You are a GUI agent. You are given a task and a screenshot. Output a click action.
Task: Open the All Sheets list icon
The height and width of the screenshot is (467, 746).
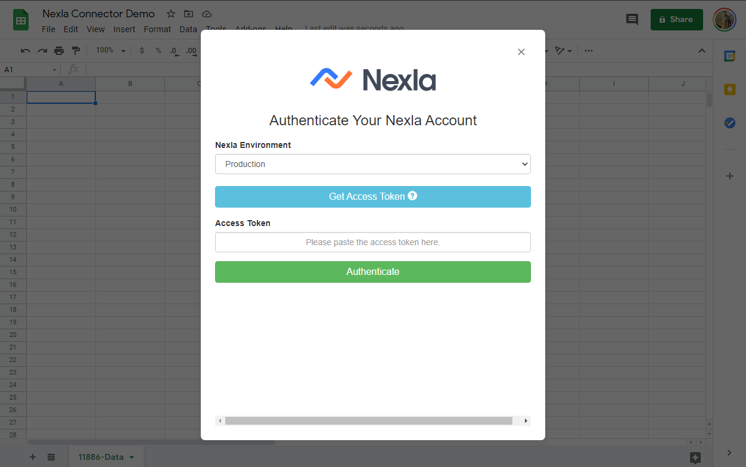[51, 457]
